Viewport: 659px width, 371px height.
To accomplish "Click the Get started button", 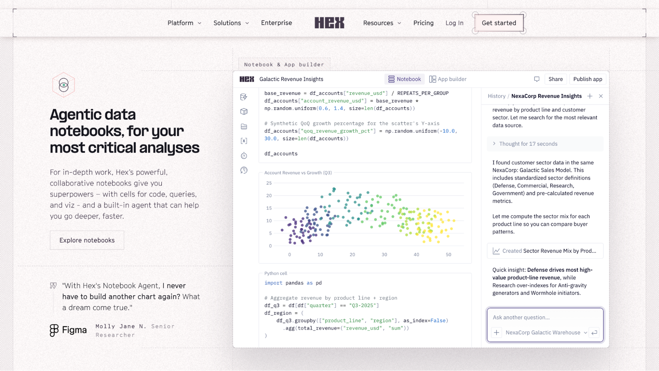I will coord(499,23).
